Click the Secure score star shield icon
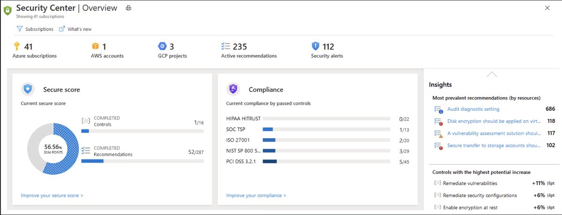Screen dimensions: 562x215 (28, 89)
